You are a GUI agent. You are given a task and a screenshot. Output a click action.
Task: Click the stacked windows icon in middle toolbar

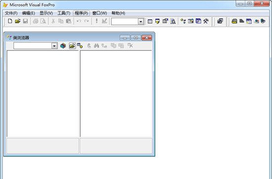pos(220,21)
